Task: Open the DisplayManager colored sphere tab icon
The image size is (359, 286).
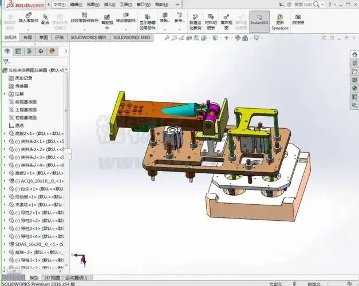Action: (52, 51)
